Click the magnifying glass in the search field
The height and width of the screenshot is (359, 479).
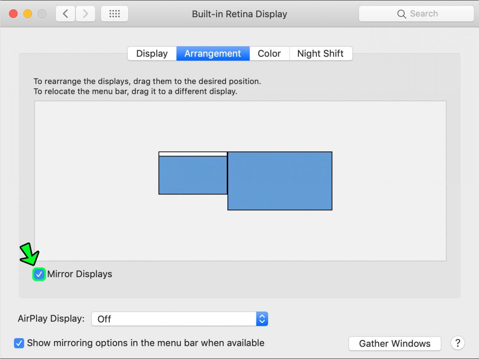click(x=402, y=14)
